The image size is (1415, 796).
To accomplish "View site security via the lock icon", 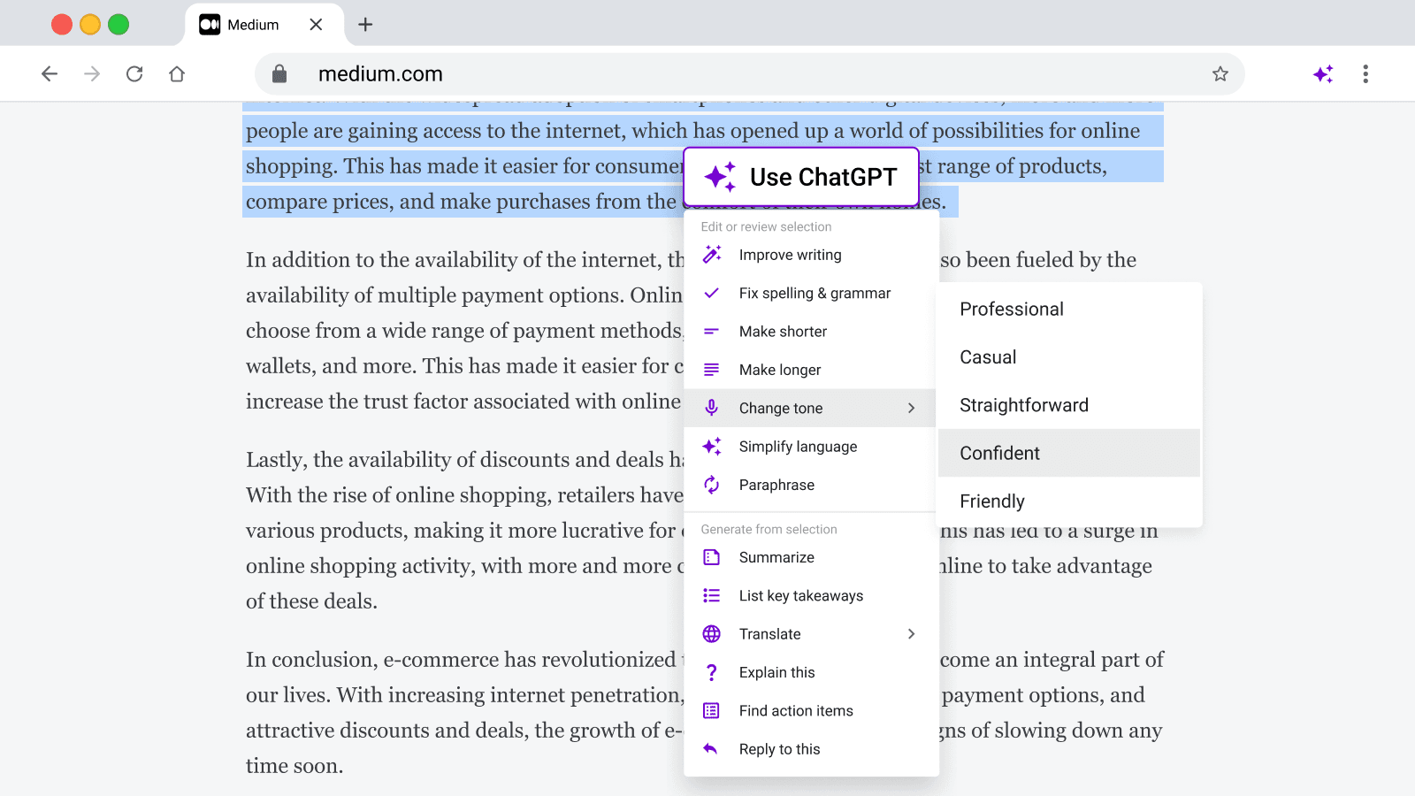I will (x=279, y=74).
